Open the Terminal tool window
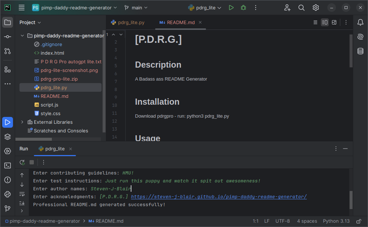This screenshot has width=368, height=227. tap(7, 165)
